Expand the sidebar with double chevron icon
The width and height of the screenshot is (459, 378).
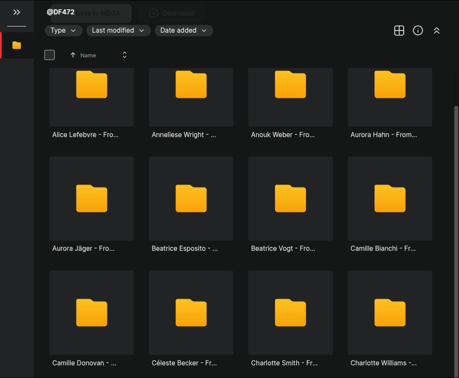(x=17, y=12)
